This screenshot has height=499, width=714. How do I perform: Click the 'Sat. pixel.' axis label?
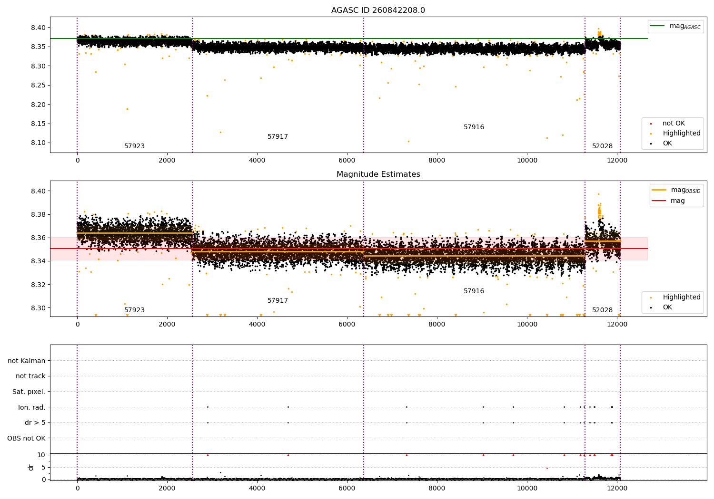[29, 392]
